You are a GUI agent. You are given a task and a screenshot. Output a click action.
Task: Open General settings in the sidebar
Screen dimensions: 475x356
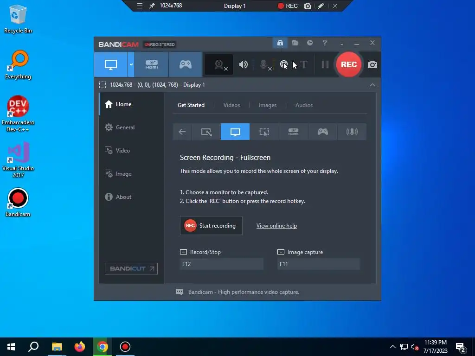point(131,127)
